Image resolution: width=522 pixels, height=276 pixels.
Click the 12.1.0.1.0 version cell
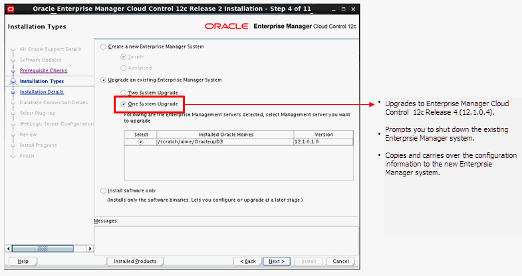(x=324, y=142)
